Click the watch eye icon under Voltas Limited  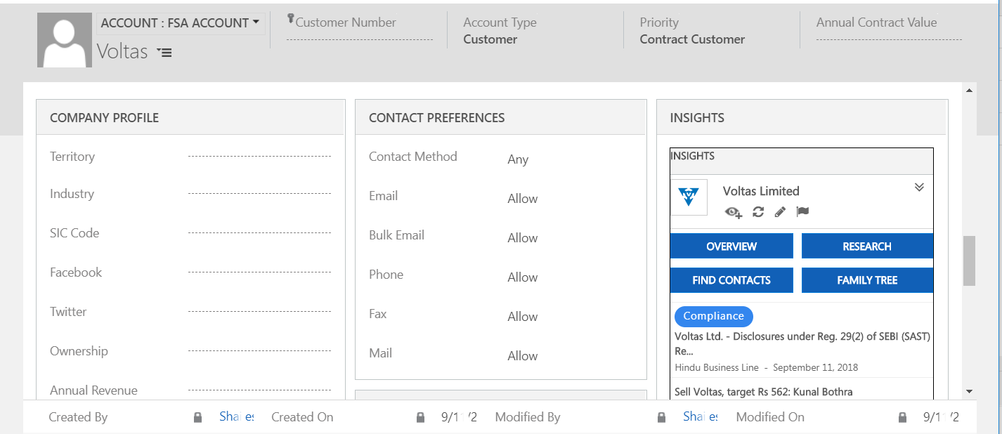pyautogui.click(x=734, y=212)
